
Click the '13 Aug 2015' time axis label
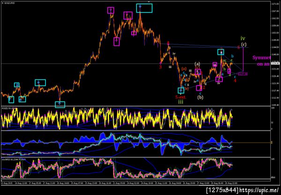pos(6,183)
